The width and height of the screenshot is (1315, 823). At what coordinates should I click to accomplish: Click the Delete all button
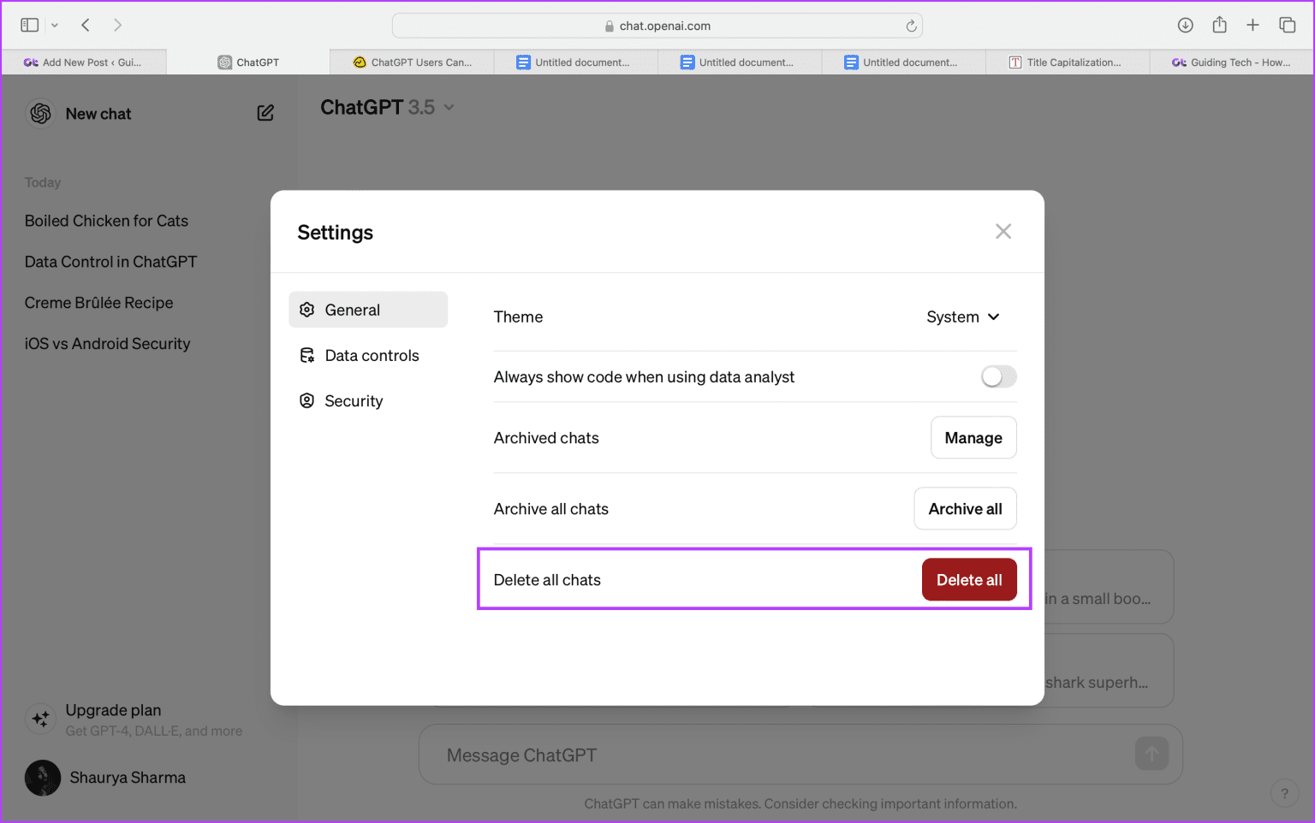(969, 579)
